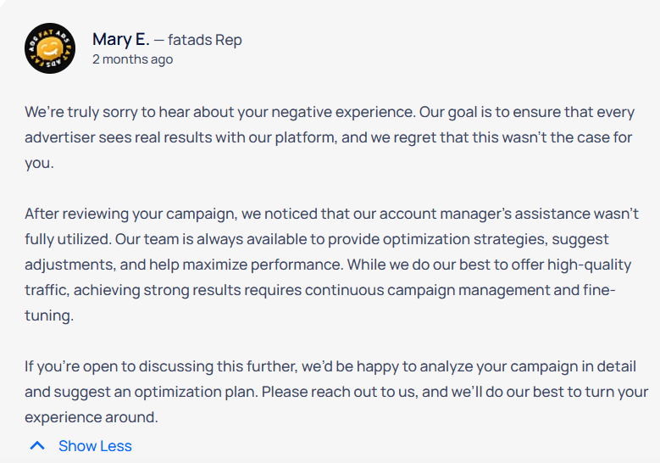Click the line starting "and suggest an optimization plan"

[336, 393]
